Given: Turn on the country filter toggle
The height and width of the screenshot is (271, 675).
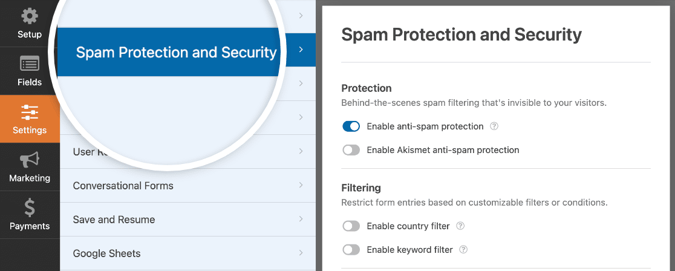Looking at the screenshot, I should (x=351, y=226).
